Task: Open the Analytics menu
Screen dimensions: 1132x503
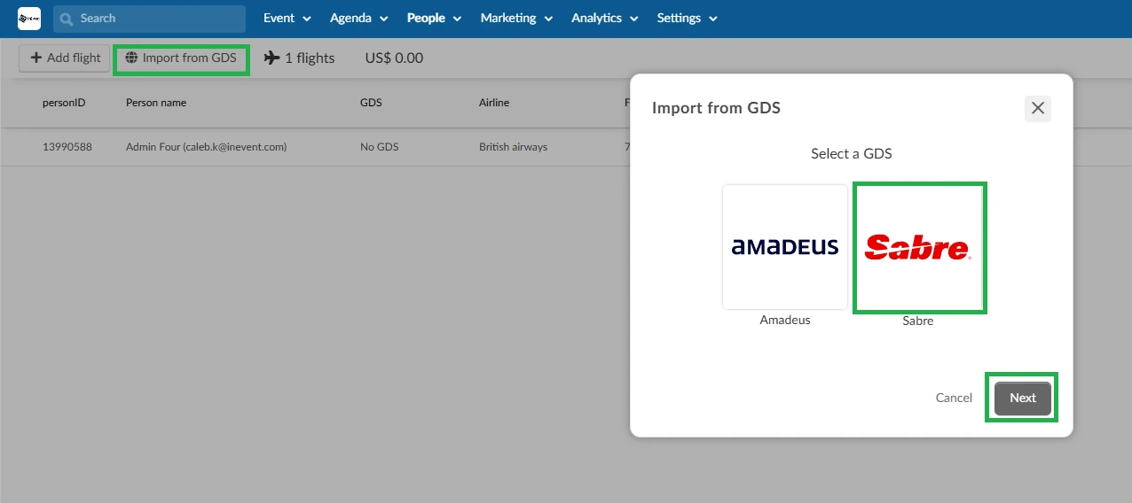Action: 606,18
